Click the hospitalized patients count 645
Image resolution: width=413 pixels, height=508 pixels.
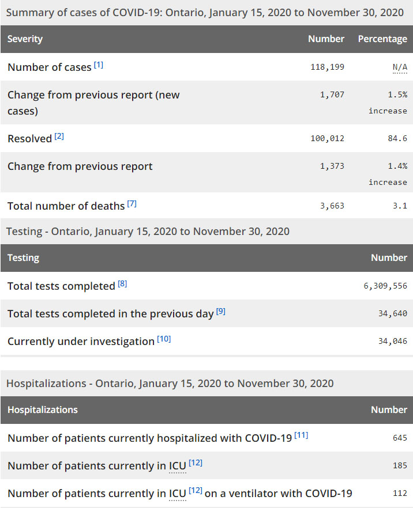tap(400, 438)
